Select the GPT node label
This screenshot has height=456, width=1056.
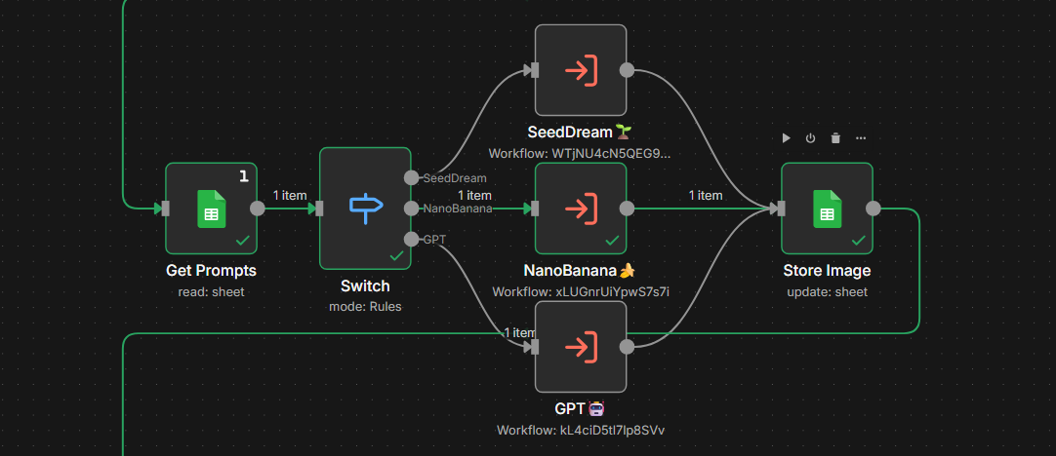[x=580, y=408]
